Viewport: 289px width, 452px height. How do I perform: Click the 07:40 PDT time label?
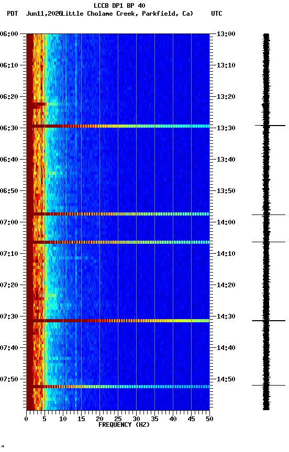[x=9, y=348]
